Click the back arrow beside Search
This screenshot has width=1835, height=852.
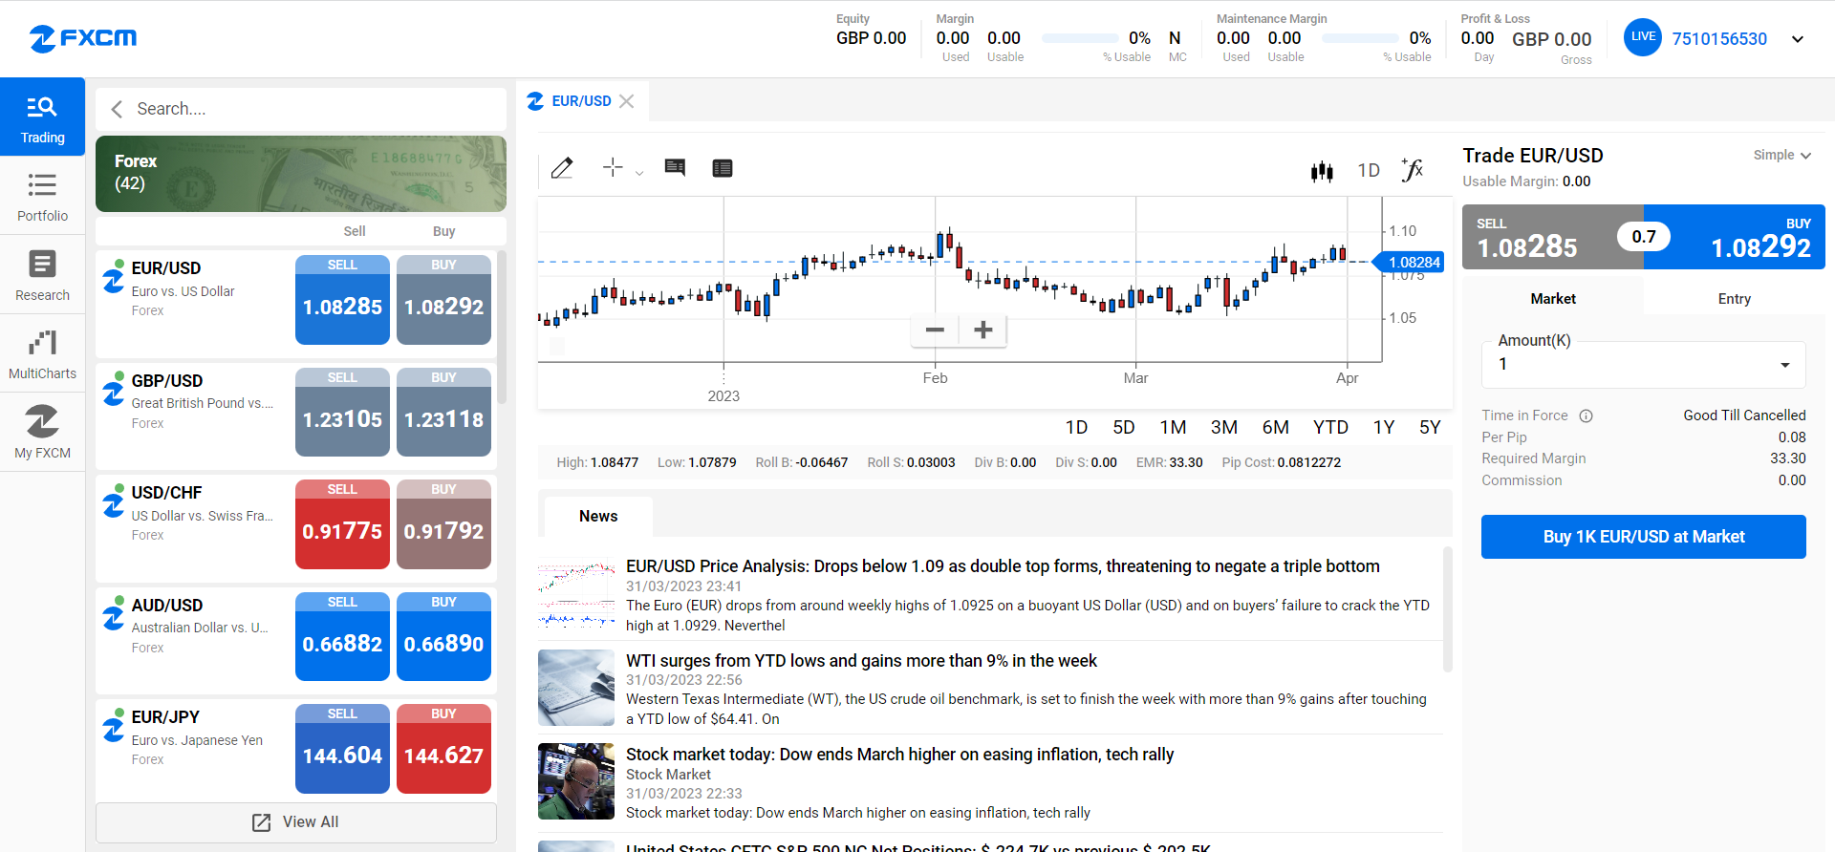(117, 109)
